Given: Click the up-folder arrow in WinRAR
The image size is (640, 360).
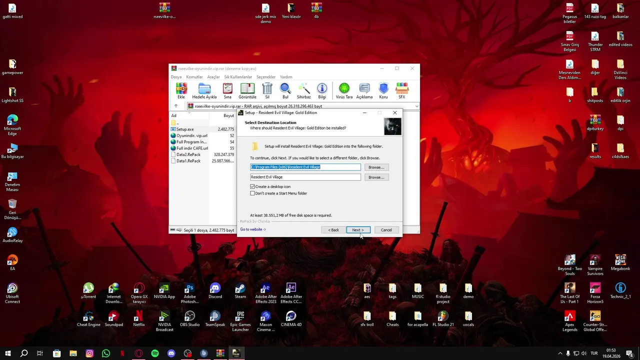Looking at the screenshot, I should click(175, 106).
